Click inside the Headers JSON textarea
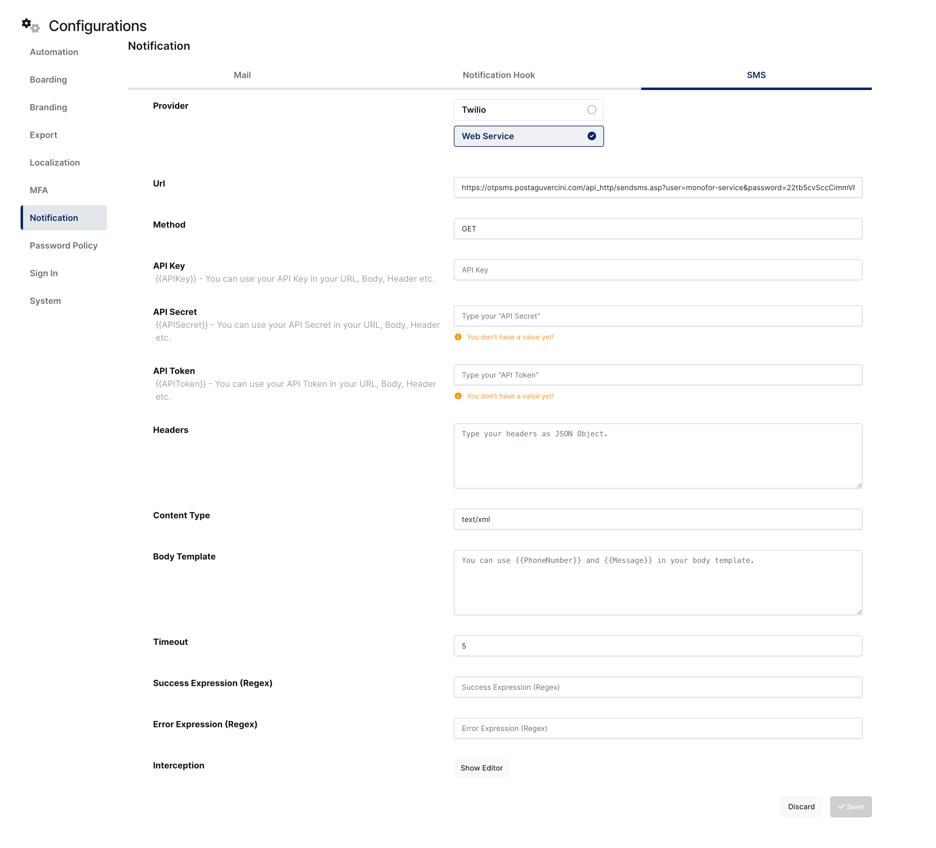 [658, 456]
